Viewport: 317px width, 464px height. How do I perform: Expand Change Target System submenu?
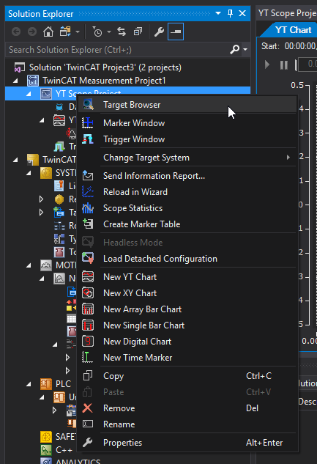pos(187,158)
